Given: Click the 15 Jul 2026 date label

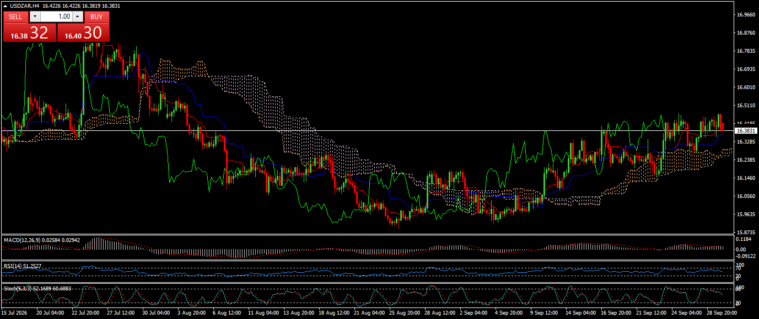Looking at the screenshot, I should (x=14, y=313).
